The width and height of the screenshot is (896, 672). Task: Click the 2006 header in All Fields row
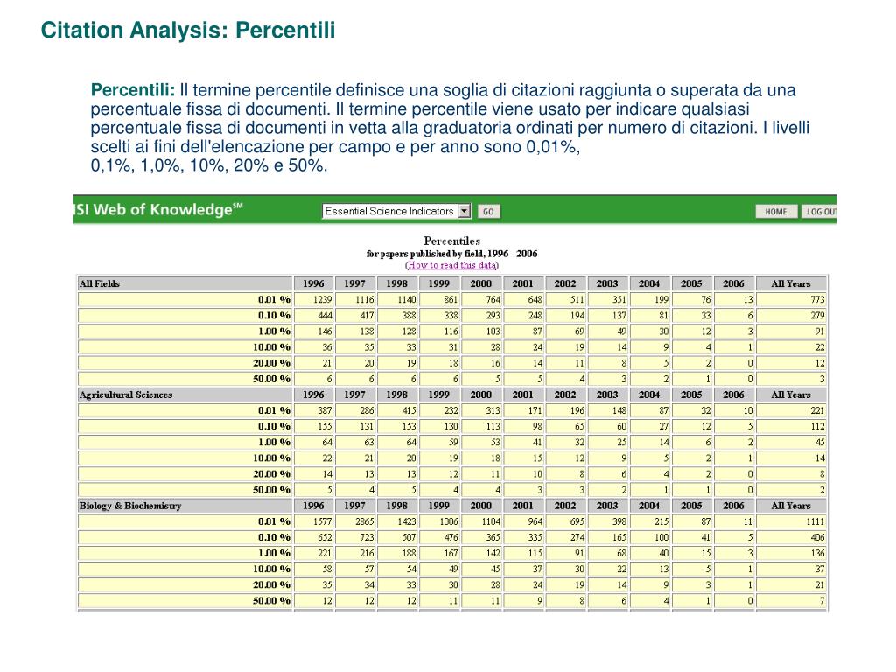[734, 283]
